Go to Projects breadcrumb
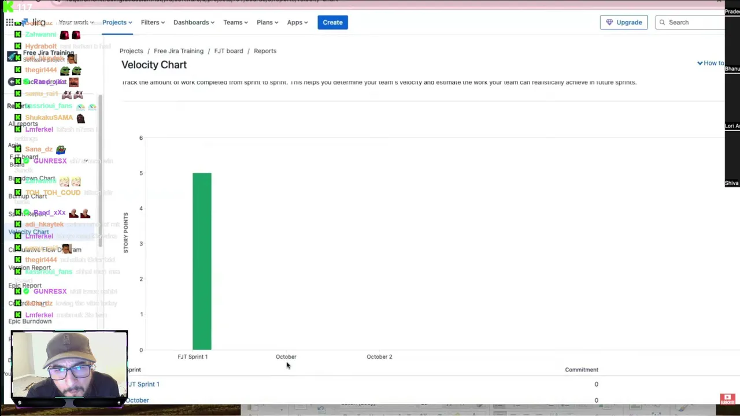740x416 pixels. click(x=131, y=51)
